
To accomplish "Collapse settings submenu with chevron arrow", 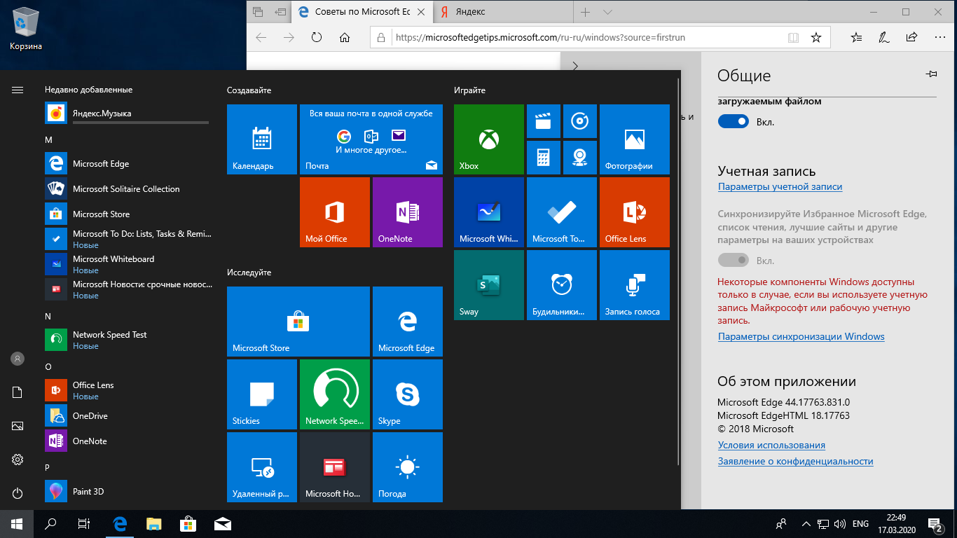I will 575,67.
